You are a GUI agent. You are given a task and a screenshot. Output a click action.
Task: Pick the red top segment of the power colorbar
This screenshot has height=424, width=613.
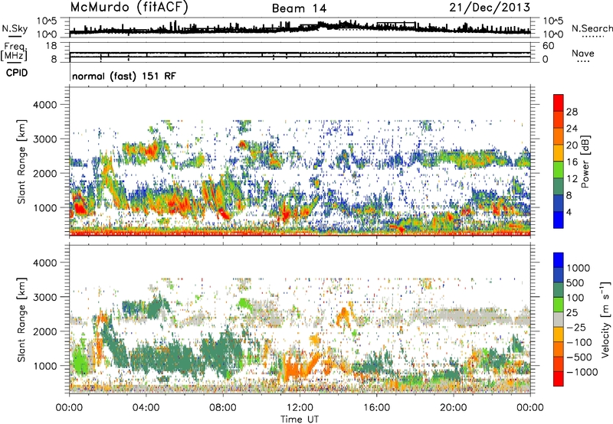click(x=559, y=103)
